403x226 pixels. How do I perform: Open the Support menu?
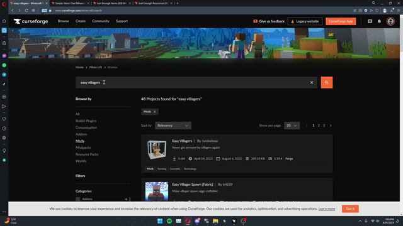[122, 21]
